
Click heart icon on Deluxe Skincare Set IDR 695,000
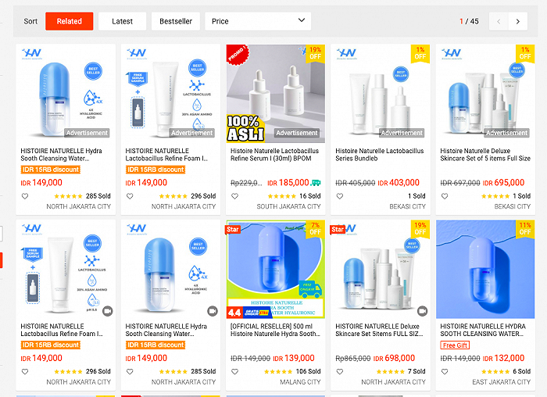pos(445,196)
